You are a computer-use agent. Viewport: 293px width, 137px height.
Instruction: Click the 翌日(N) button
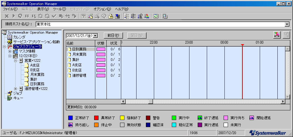tap(137, 35)
